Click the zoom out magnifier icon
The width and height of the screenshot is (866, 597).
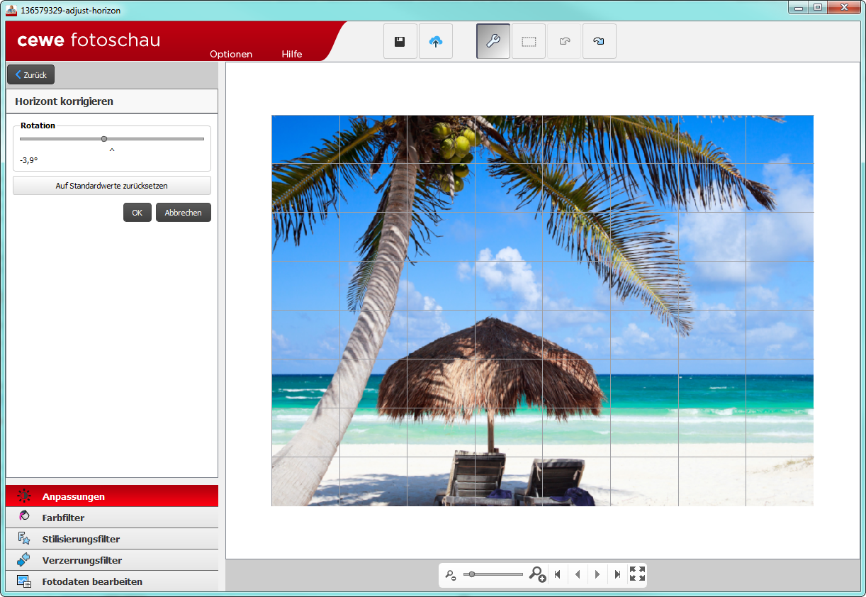coord(451,575)
